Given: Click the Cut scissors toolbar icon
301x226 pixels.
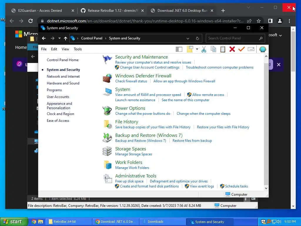Looking at the screenshot, I should tap(204, 49).
